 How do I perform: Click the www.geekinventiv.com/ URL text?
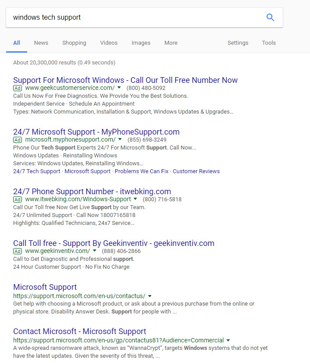tap(57, 251)
